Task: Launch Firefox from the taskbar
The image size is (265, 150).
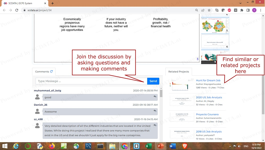Action: [x=52, y=146]
